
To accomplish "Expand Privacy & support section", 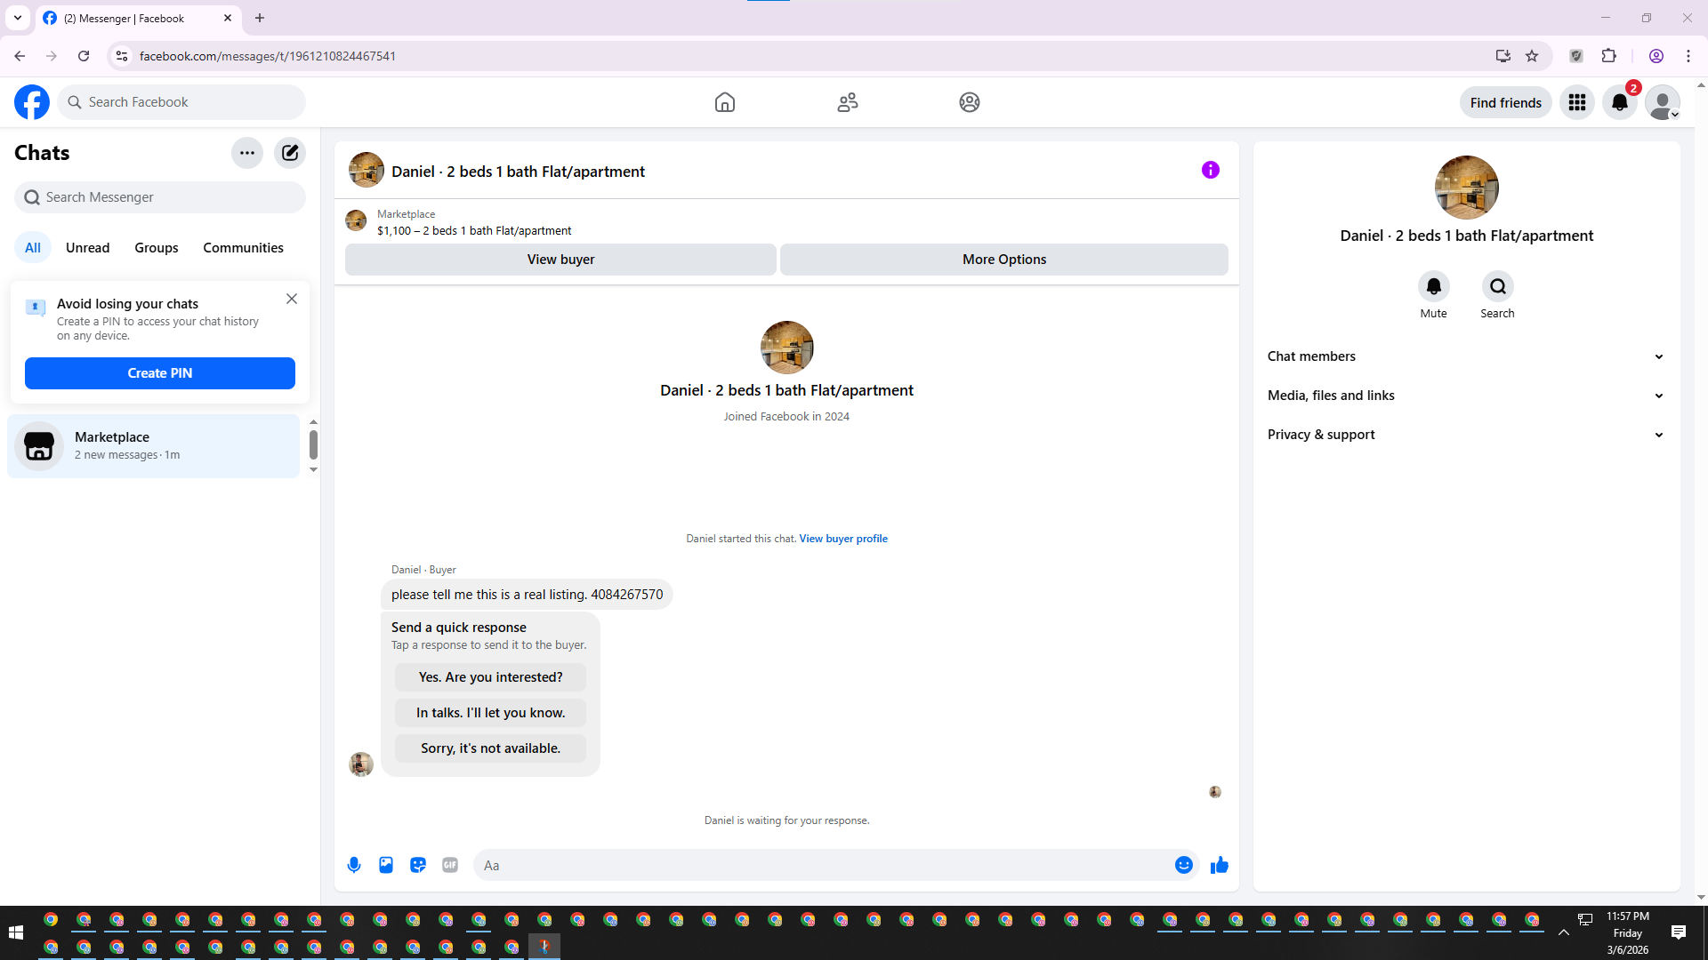I will coord(1465,435).
